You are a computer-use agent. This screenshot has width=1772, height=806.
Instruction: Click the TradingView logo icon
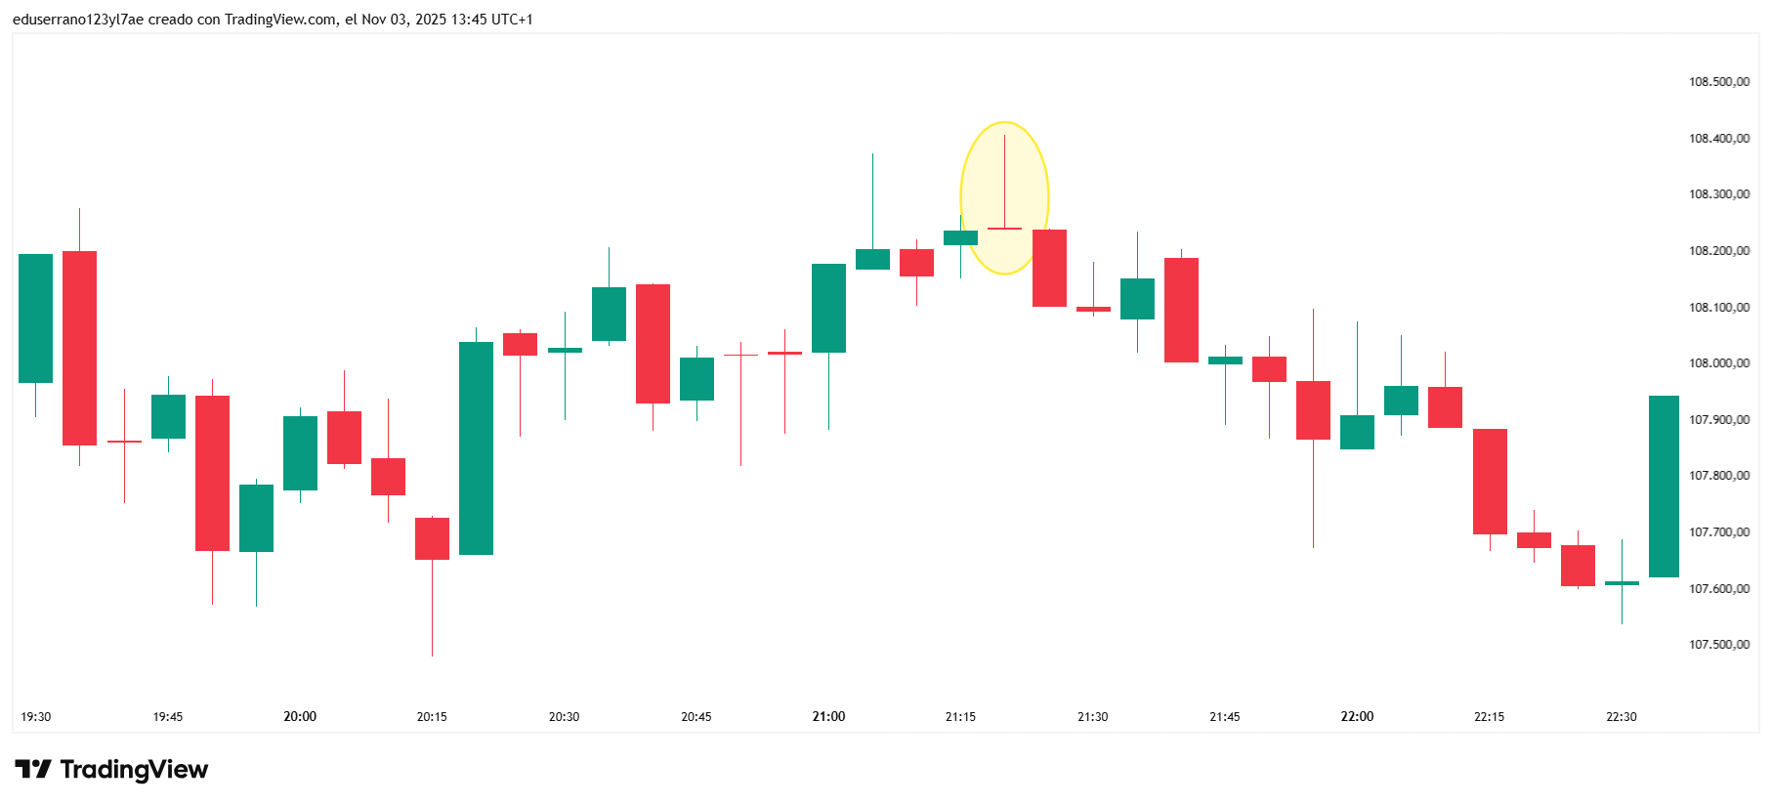pos(33,770)
